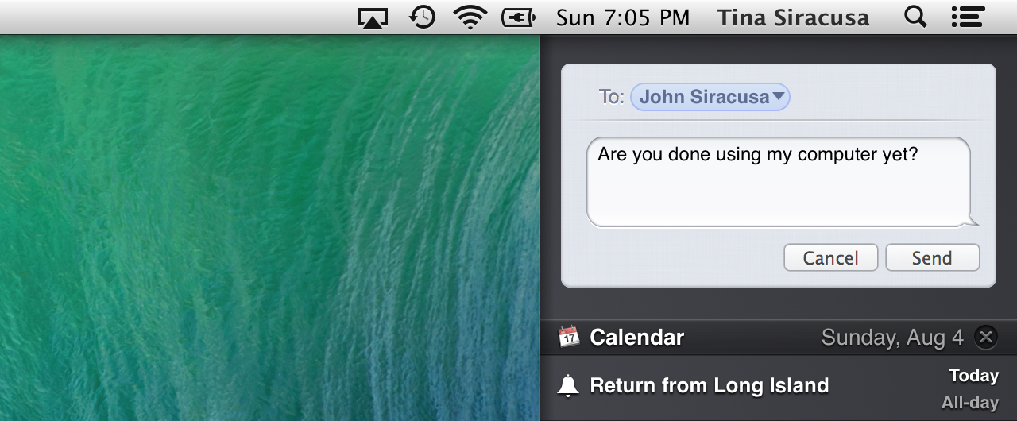Open the Time Machine menu bar icon
1017x421 pixels.
(422, 17)
